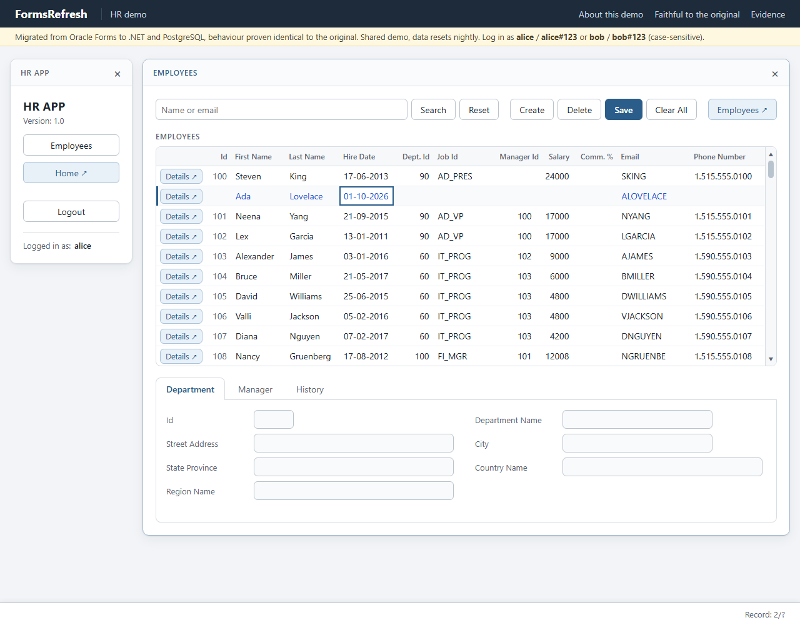800x625 pixels.
Task: Switch to the History tab
Action: 310,389
